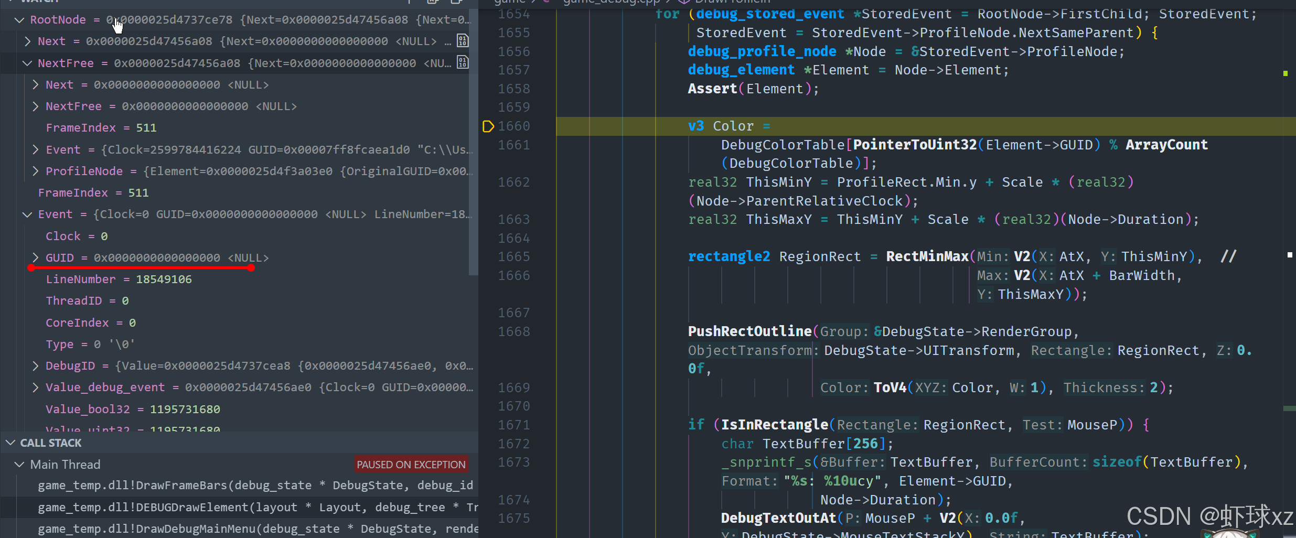1296x538 pixels.
Task: Collapse the CALL STACK section
Action: pyautogui.click(x=10, y=443)
